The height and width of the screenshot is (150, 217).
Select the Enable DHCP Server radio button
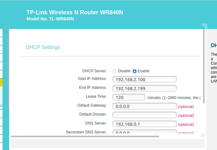pyautogui.click(x=135, y=71)
